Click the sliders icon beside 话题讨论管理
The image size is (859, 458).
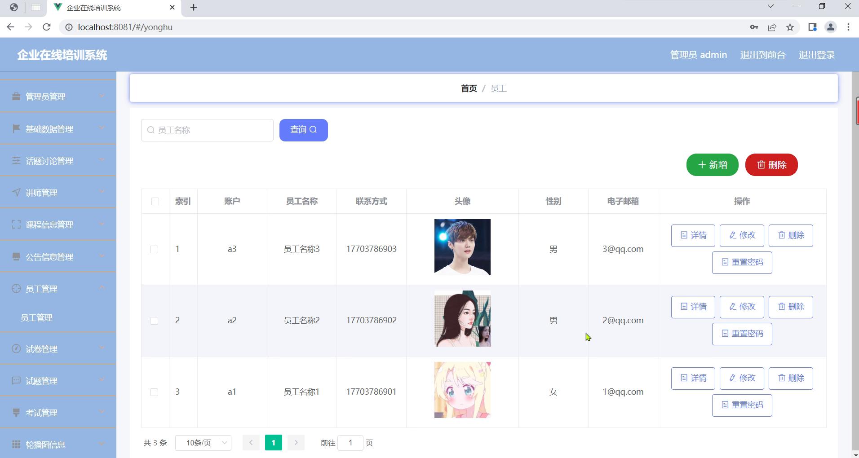[x=16, y=161]
